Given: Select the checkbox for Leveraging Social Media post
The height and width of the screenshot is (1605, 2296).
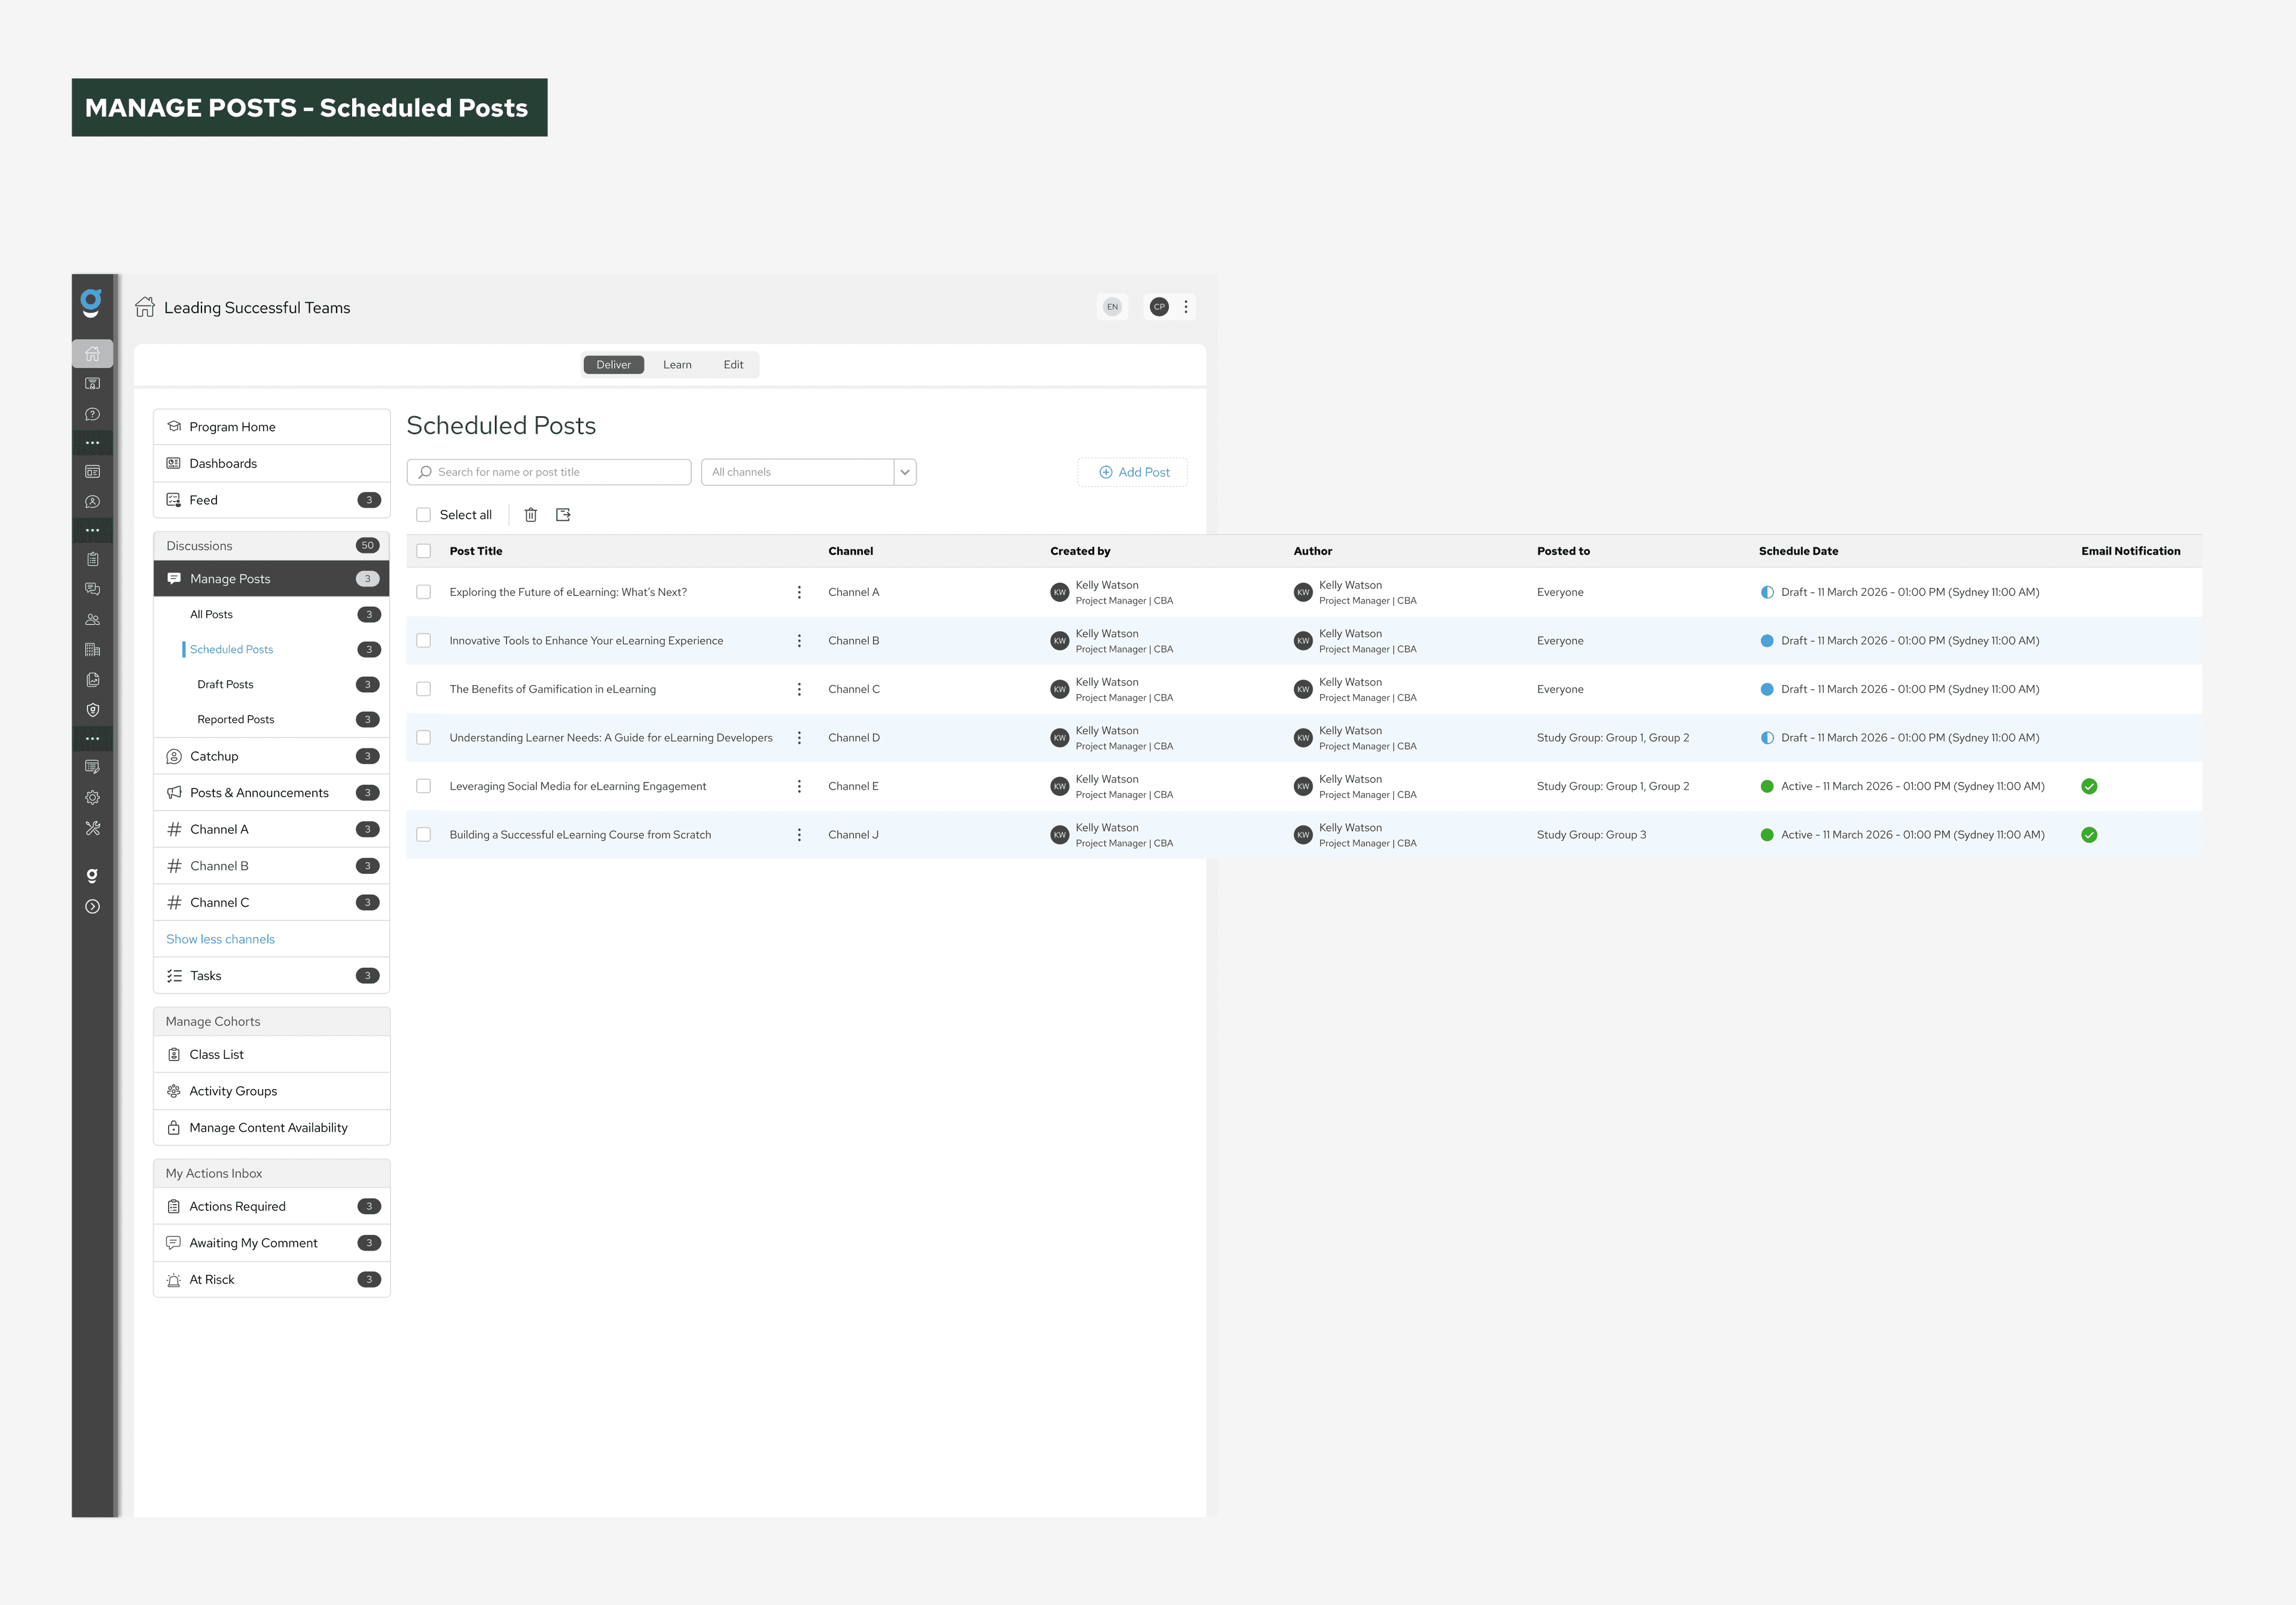Looking at the screenshot, I should click(x=424, y=786).
